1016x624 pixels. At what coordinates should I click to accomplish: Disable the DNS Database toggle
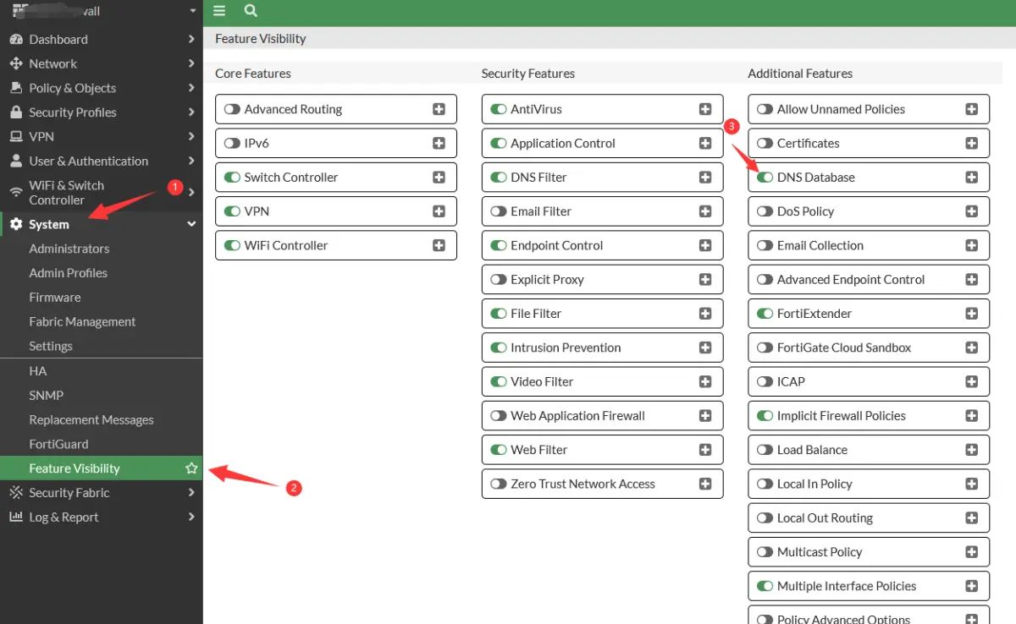pos(765,178)
